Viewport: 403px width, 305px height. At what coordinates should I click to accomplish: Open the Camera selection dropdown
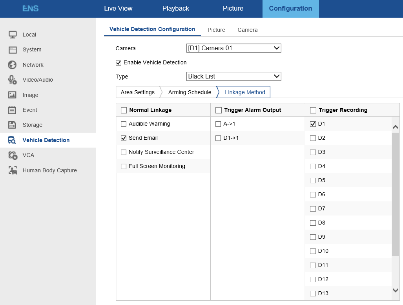click(x=233, y=48)
